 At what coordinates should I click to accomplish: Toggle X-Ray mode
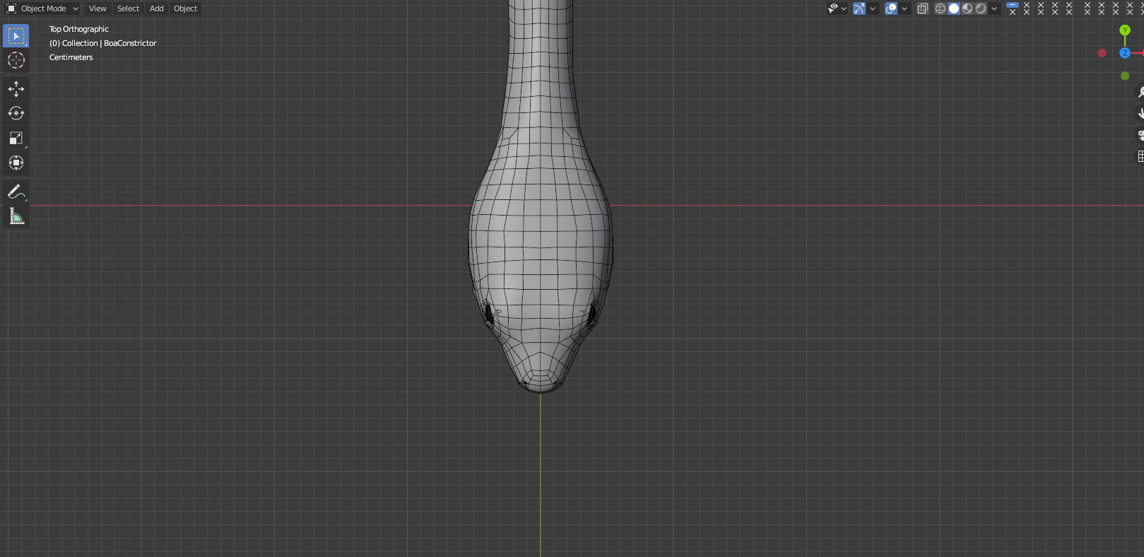click(922, 8)
